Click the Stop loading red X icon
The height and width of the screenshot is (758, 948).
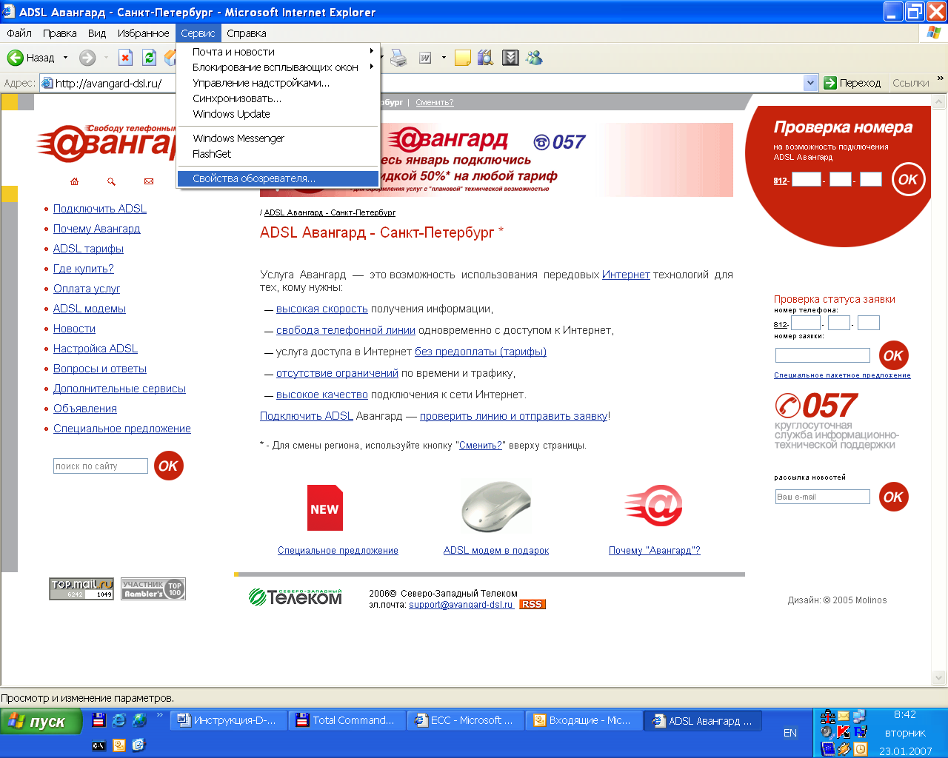click(x=125, y=58)
